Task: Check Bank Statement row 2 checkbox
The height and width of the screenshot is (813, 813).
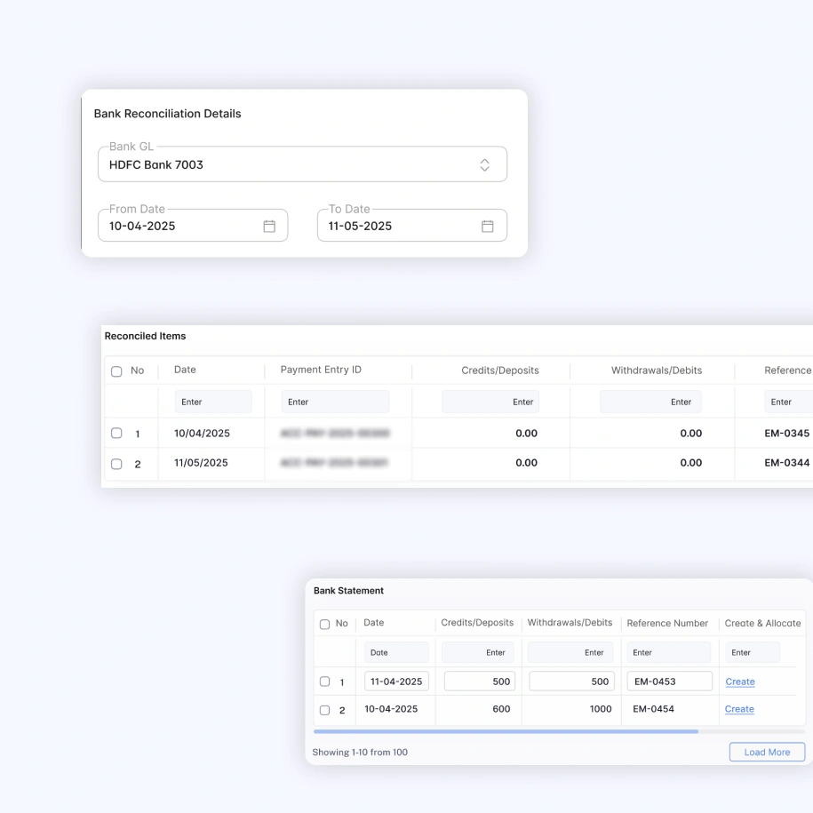Action: [x=324, y=710]
